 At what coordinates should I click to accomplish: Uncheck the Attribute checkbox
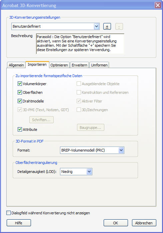click(x=20, y=130)
